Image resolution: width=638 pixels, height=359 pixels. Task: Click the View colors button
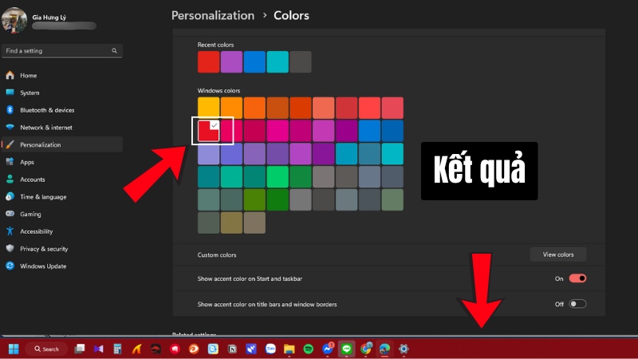pos(557,254)
